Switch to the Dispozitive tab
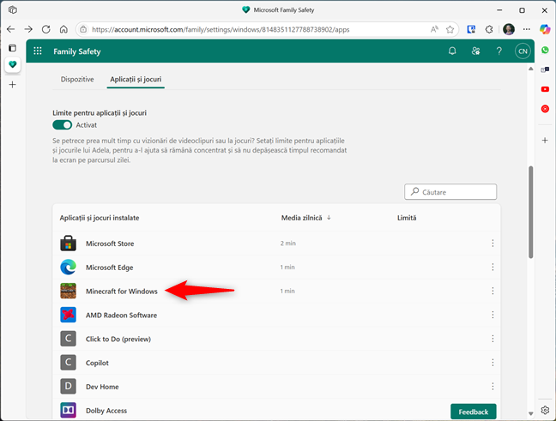 [77, 79]
